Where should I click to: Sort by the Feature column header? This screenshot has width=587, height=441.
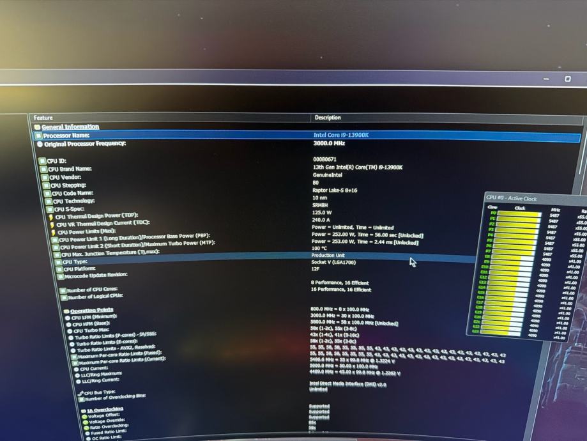(43, 118)
